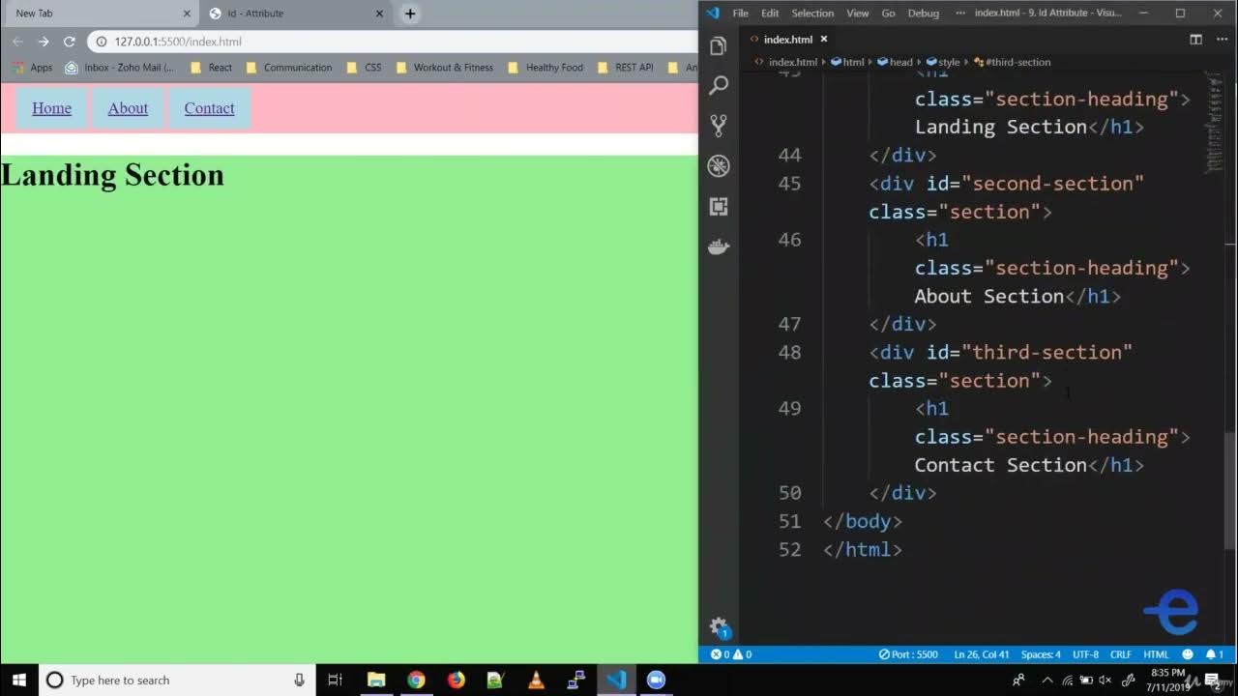
Task: Open Task View on the taskbar
Action: 335,680
